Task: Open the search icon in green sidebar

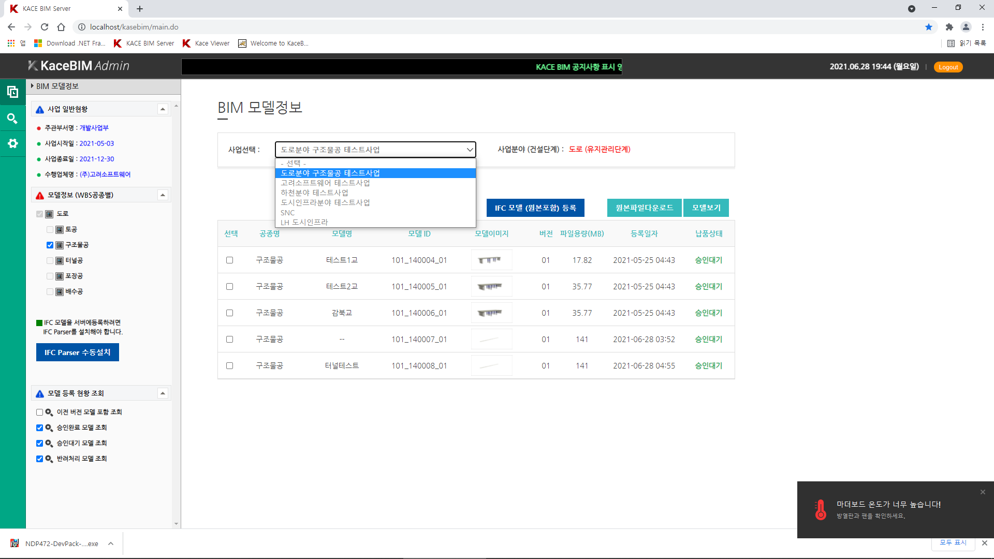Action: pos(12,119)
